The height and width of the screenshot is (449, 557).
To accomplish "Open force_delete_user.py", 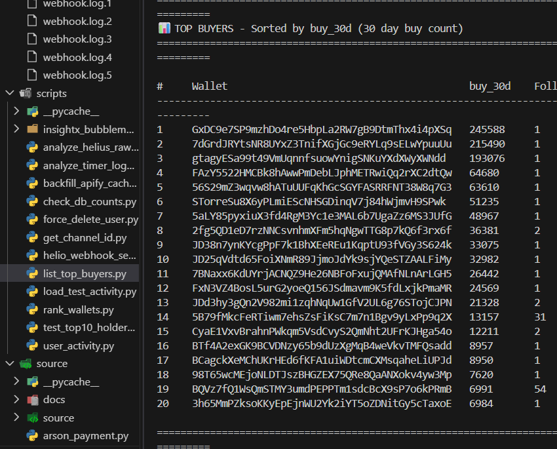I will 90,220.
